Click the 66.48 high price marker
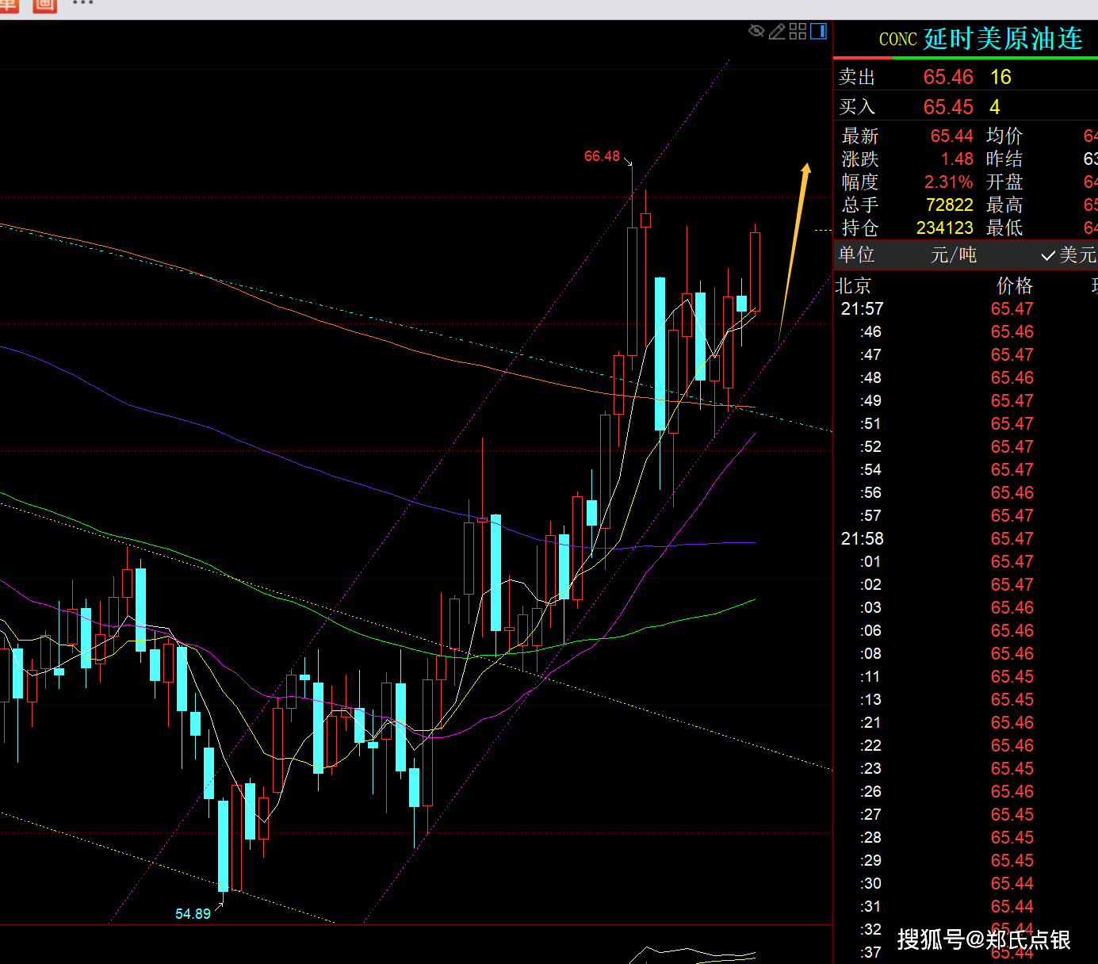This screenshot has height=964, width=1098. point(602,156)
